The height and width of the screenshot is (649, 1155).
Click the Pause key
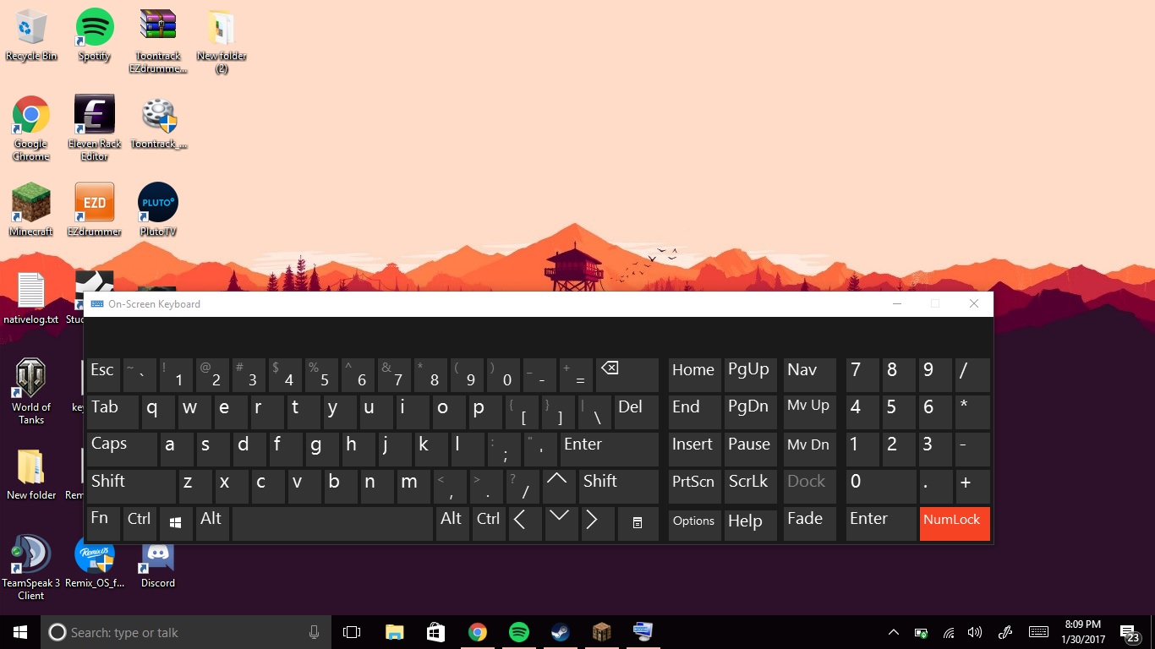(750, 450)
